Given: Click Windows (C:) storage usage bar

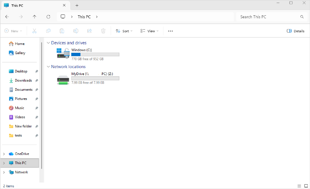Looking at the screenshot, I should pos(95,55).
